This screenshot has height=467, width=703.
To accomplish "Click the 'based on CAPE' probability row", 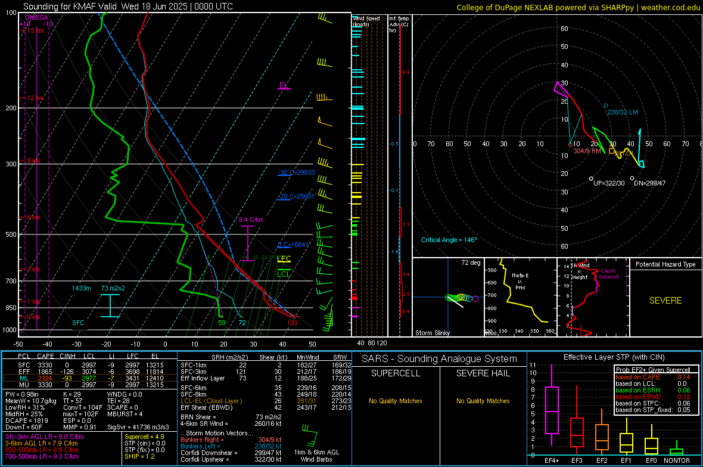I will tap(653, 377).
